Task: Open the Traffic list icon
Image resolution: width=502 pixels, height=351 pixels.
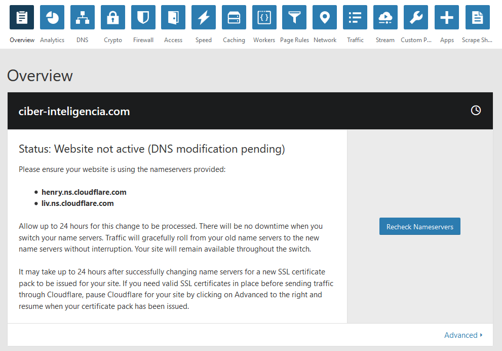Action: tap(355, 17)
